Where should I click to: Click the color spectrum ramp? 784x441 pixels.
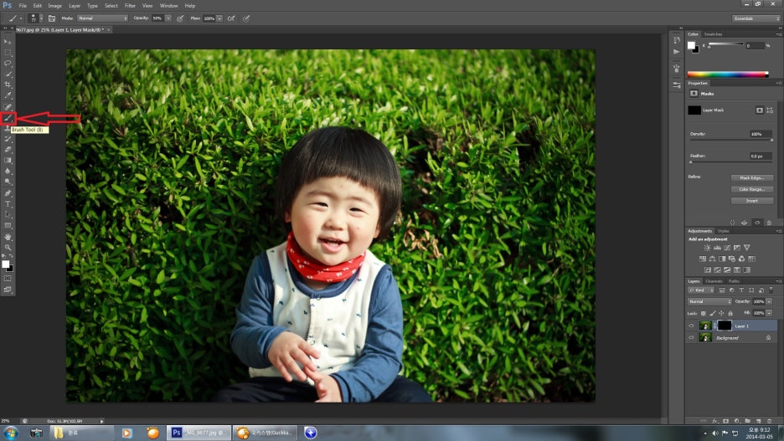click(x=727, y=74)
